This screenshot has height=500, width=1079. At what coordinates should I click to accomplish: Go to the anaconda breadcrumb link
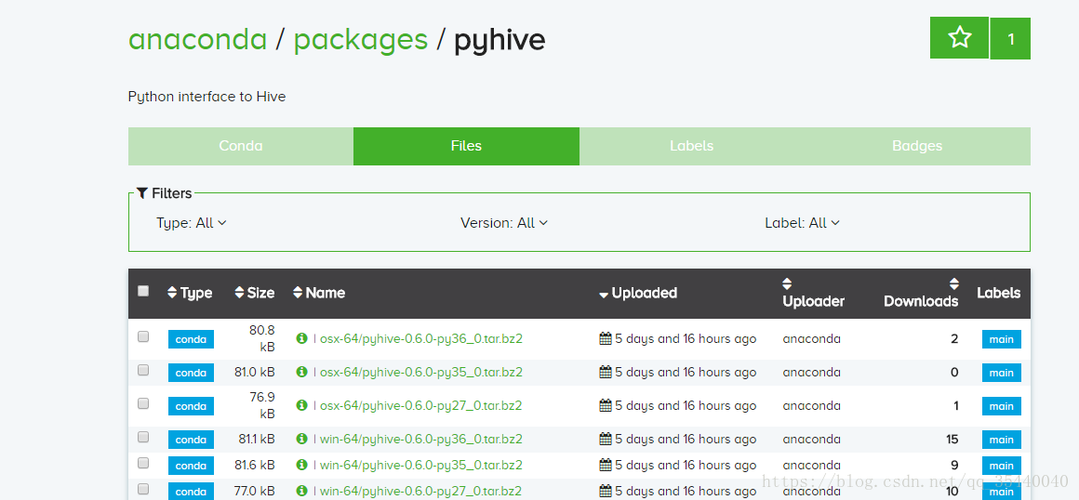(x=197, y=39)
